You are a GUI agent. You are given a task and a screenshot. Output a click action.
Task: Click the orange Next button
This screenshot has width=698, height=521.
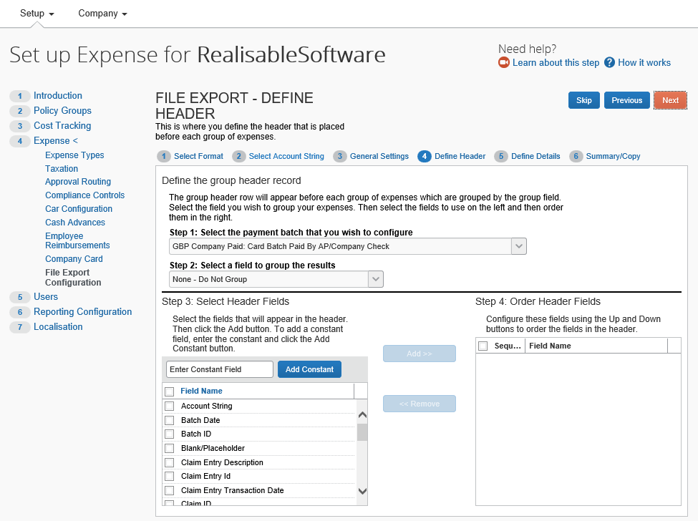click(x=670, y=100)
